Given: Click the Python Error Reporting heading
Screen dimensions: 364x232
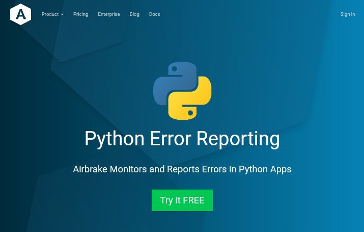Looking at the screenshot, I should [182, 139].
